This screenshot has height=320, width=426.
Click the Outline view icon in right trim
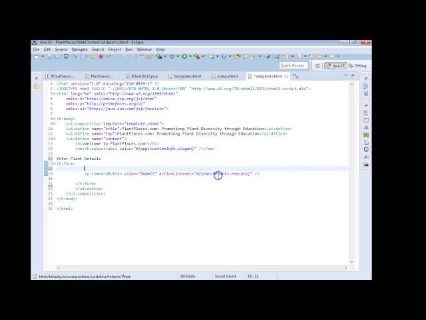click(365, 86)
